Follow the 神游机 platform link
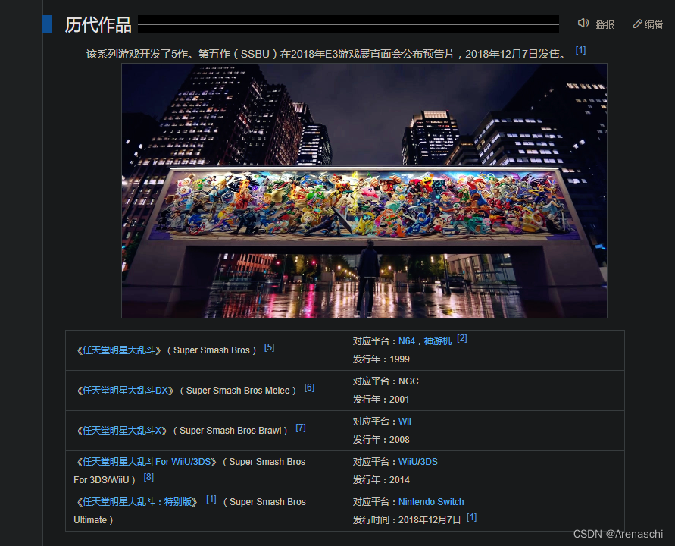 [x=437, y=341]
